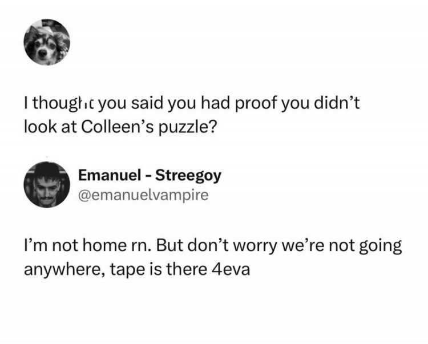The image size is (428, 344).
Task: Click the word "worry" in the reply
Action: pos(255,246)
